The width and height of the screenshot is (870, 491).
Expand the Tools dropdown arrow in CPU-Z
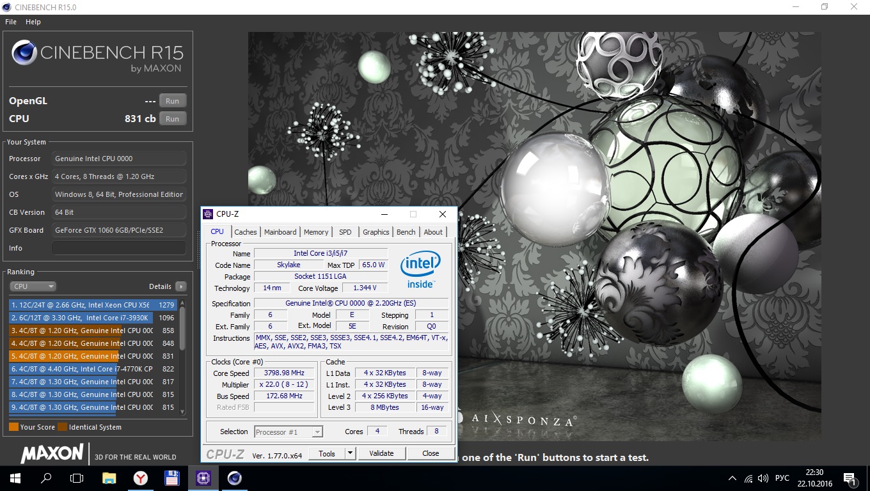[x=350, y=453]
